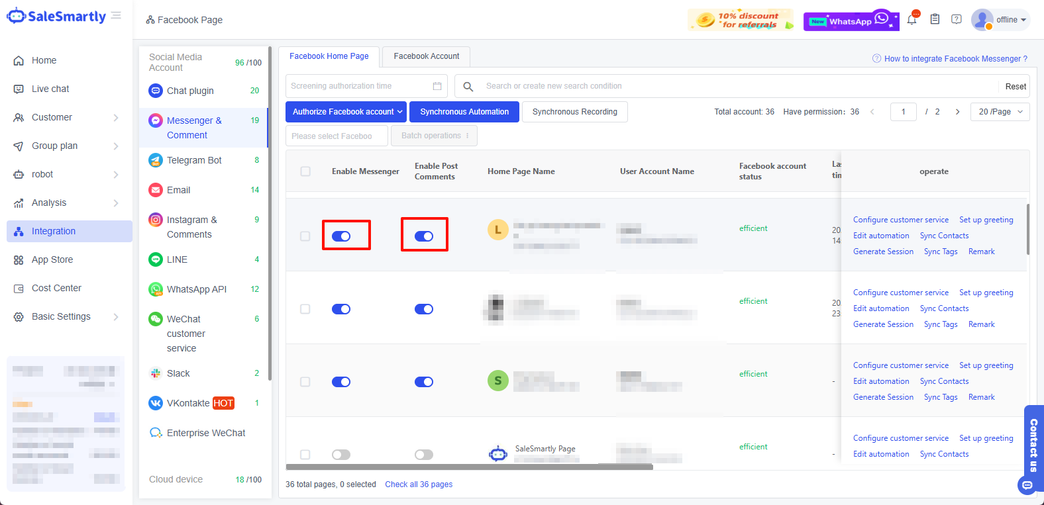This screenshot has height=505, width=1044.
Task: Click Synchronous Automation button
Action: 464,112
